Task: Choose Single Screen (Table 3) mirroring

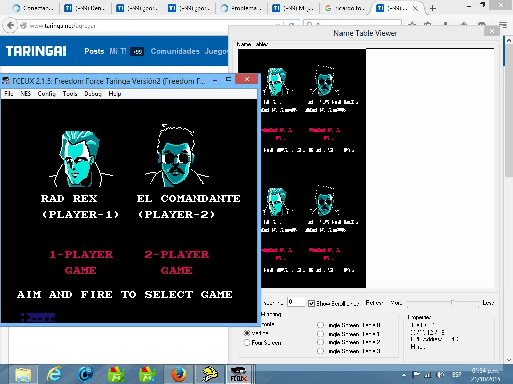Action: click(x=320, y=351)
